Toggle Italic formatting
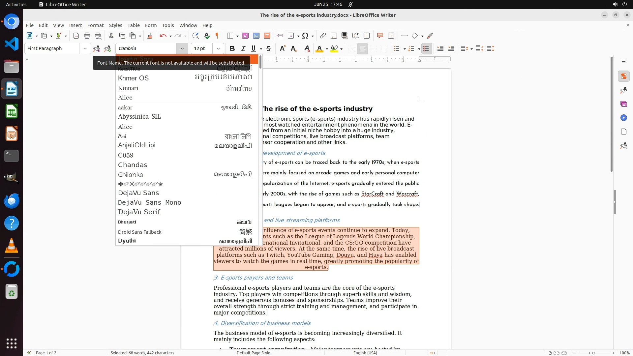Image resolution: width=633 pixels, height=356 pixels. pos(243,48)
